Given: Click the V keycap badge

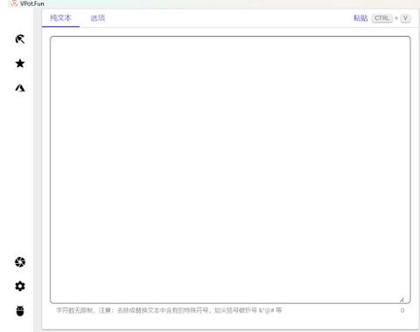Looking at the screenshot, I should pyautogui.click(x=405, y=18).
